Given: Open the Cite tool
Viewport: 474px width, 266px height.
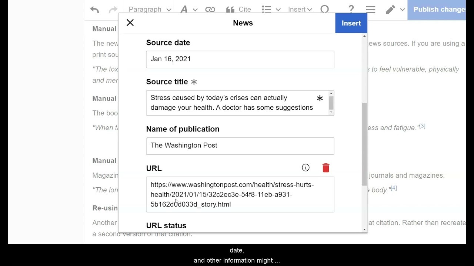Looking at the screenshot, I should (239, 9).
